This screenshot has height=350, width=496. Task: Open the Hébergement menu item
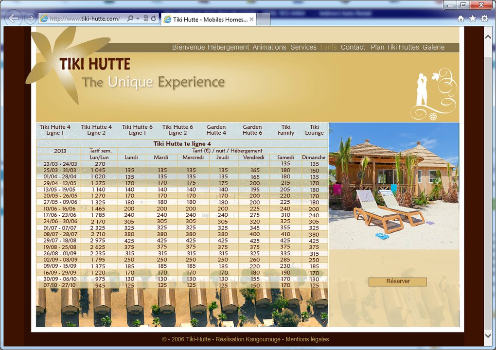[x=229, y=47]
